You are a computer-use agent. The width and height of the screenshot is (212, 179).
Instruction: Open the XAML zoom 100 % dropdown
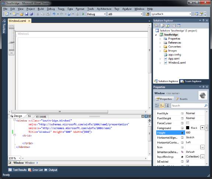20,158
